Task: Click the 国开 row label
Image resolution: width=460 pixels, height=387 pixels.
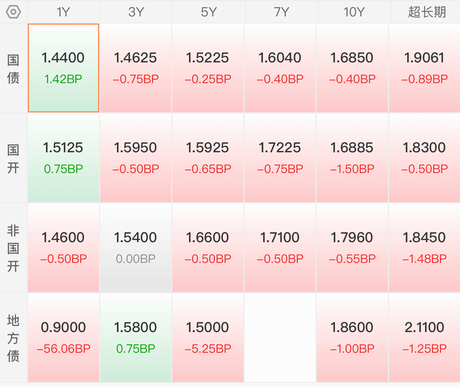Action: (x=13, y=158)
